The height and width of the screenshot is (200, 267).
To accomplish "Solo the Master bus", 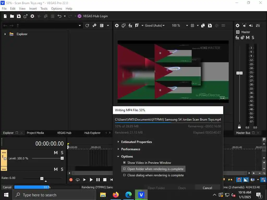I will 253,37.
